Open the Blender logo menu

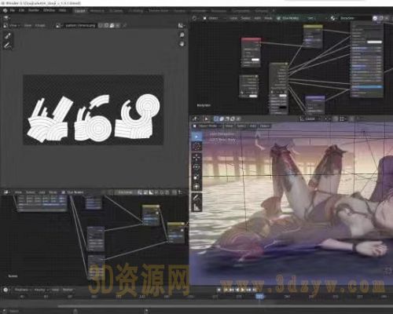(5, 10)
